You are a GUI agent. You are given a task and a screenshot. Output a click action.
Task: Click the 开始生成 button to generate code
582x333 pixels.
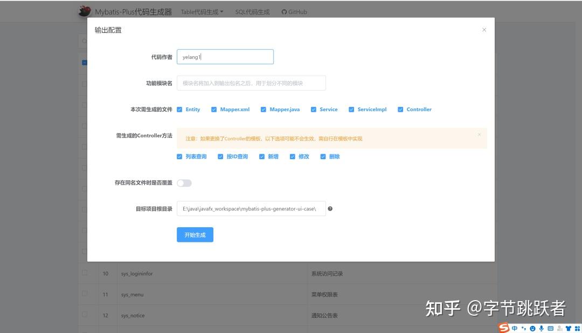pos(195,234)
